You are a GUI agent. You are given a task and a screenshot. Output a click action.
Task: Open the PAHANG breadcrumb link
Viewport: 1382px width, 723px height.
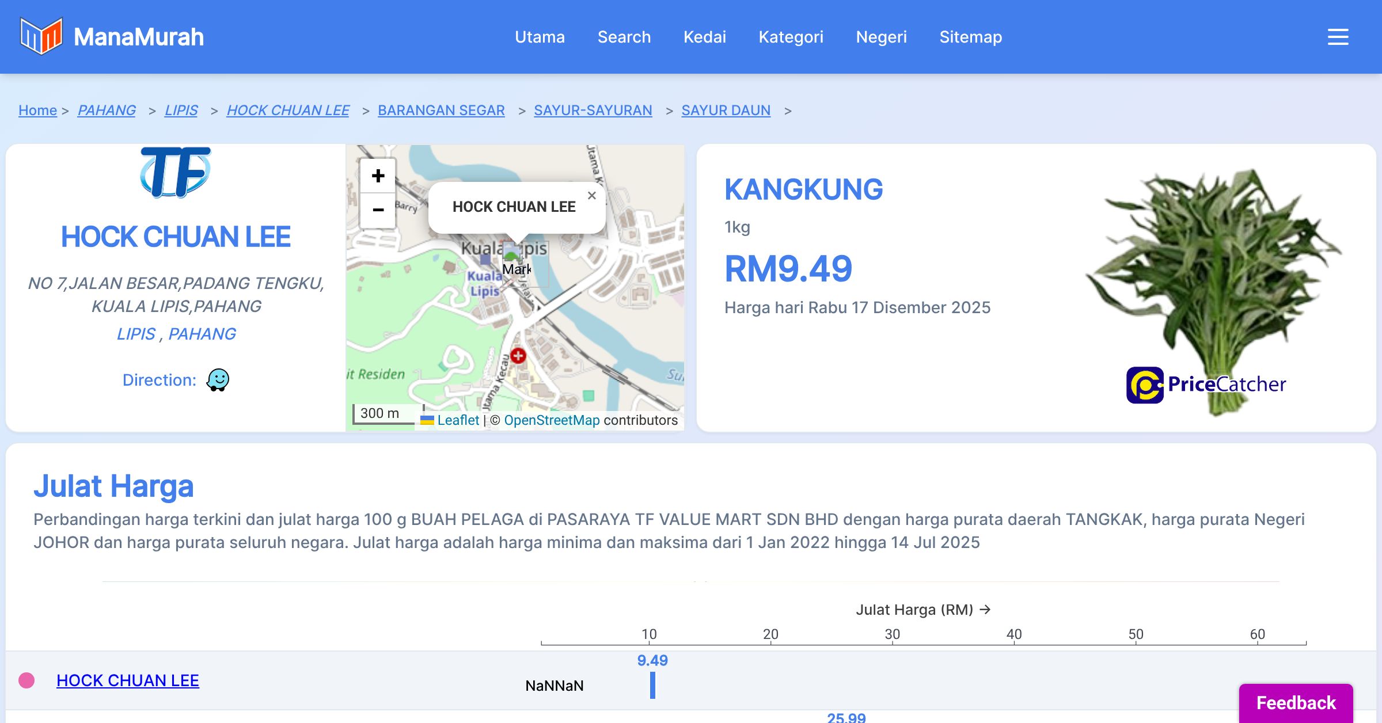[x=107, y=110]
